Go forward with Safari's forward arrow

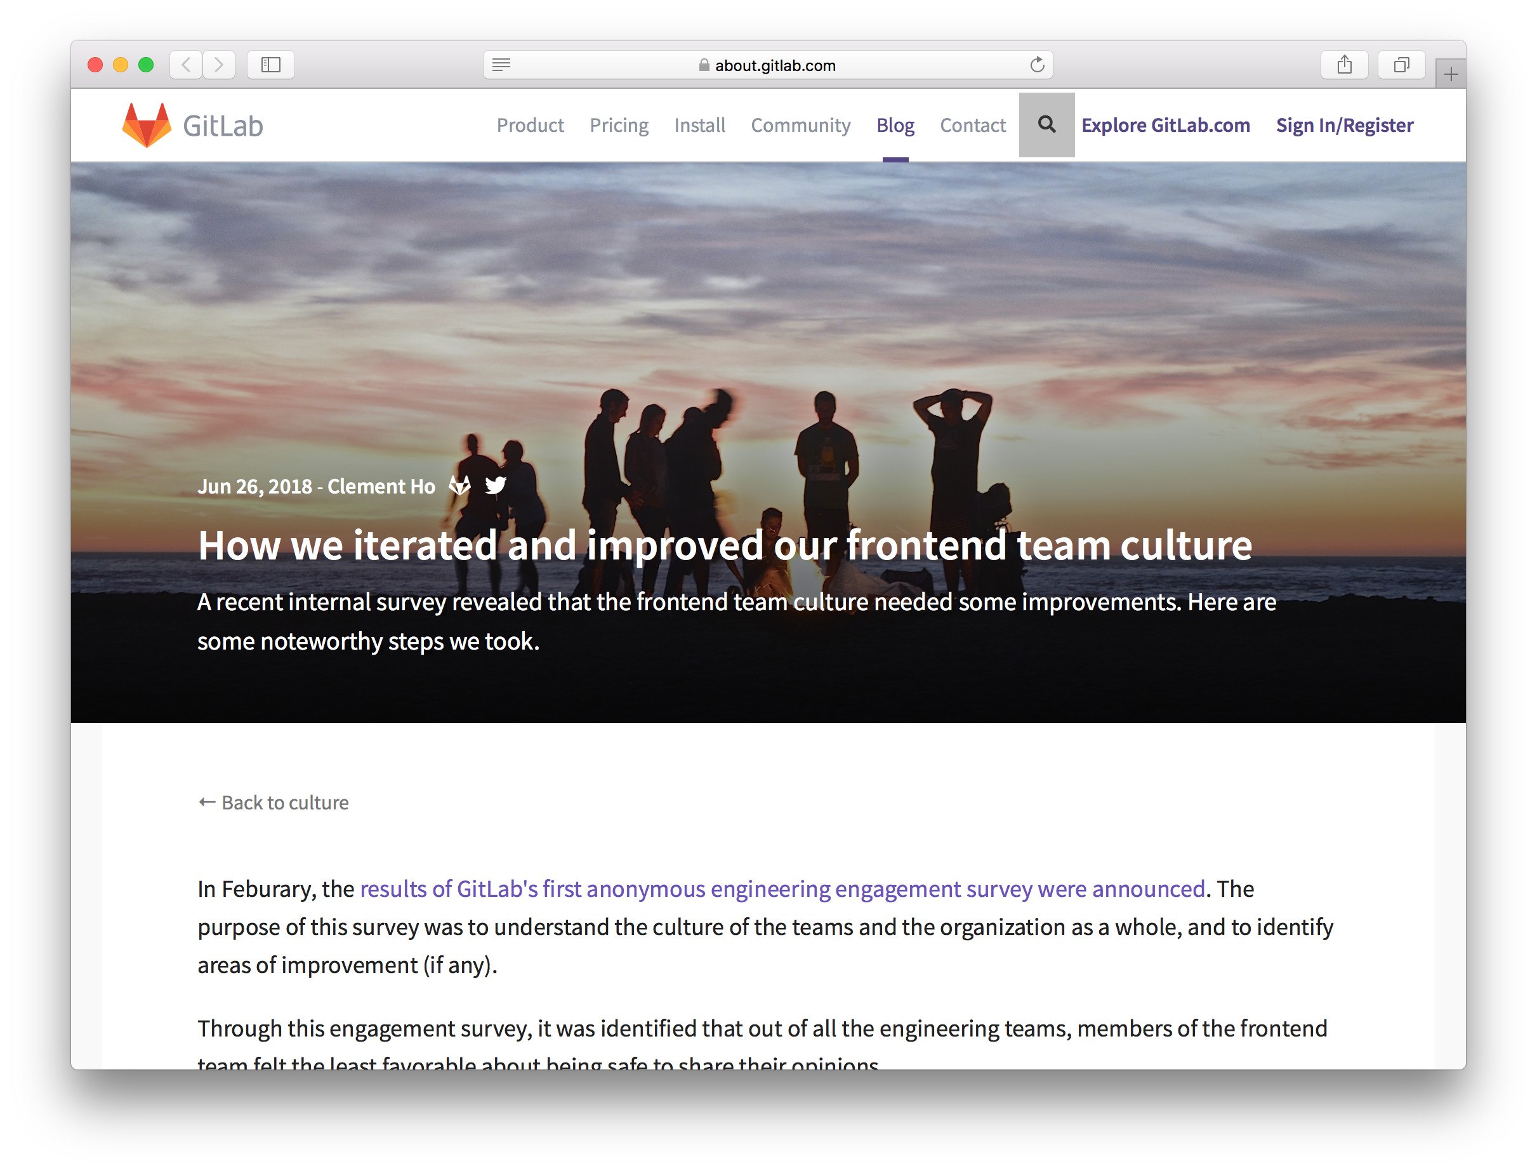tap(219, 65)
